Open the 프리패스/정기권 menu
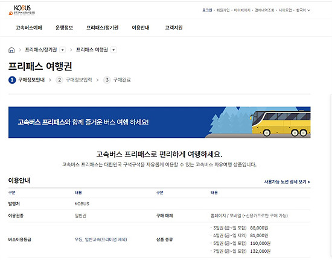332x260 pixels. (x=102, y=28)
